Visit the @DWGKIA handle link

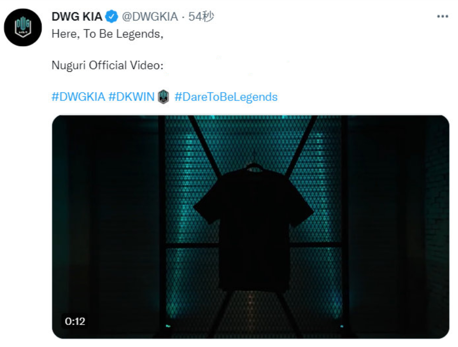[149, 17]
